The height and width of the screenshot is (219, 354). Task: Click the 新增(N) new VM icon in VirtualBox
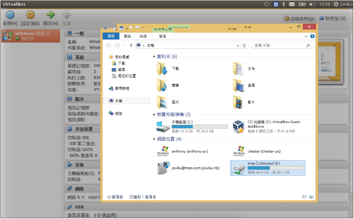[x=10, y=15]
